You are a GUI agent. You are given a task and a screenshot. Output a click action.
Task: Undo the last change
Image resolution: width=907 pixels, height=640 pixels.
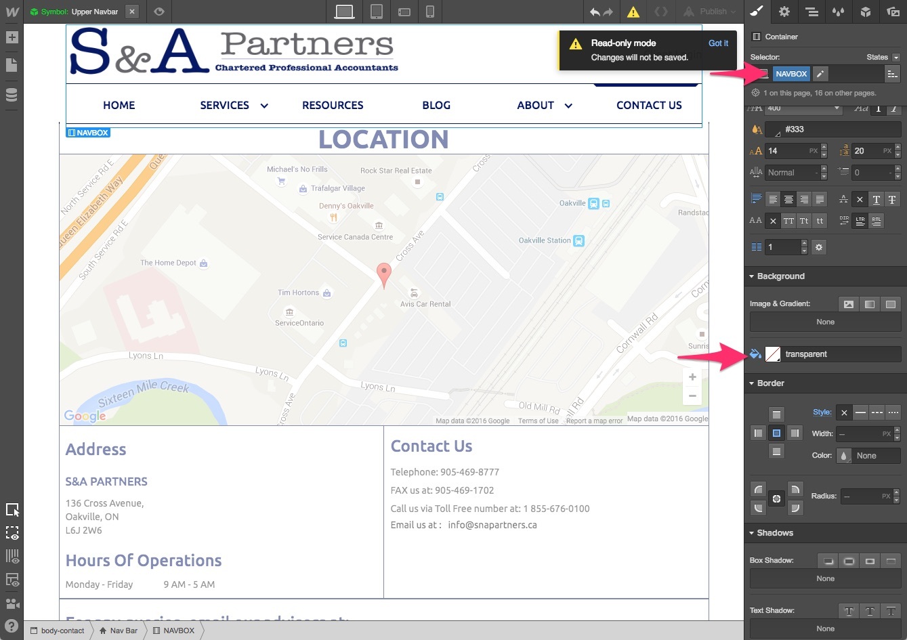595,12
